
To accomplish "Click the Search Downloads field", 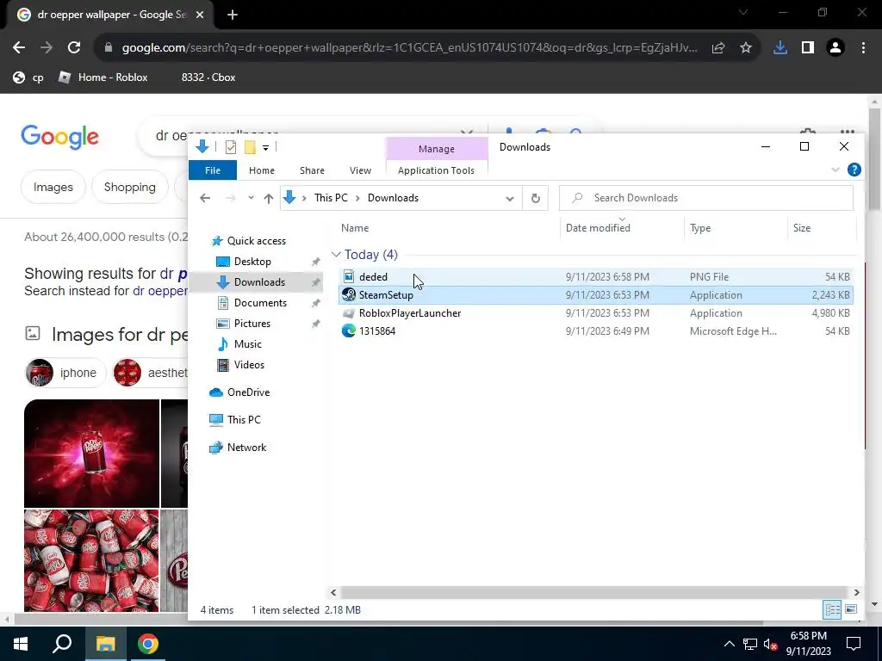I will pyautogui.click(x=706, y=198).
